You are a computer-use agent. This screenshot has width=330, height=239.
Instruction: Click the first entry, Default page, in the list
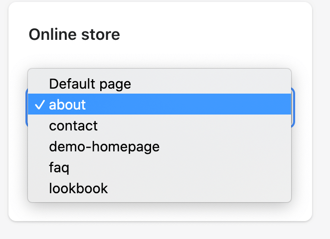pos(90,84)
